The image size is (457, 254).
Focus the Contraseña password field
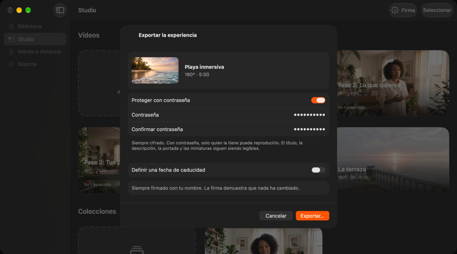pyautogui.click(x=228, y=115)
